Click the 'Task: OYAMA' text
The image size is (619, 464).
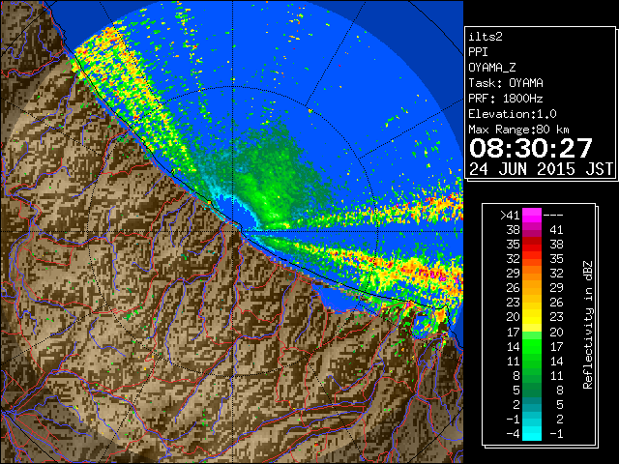click(506, 83)
